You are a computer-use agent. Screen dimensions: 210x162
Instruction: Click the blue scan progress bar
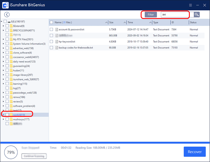(105, 143)
